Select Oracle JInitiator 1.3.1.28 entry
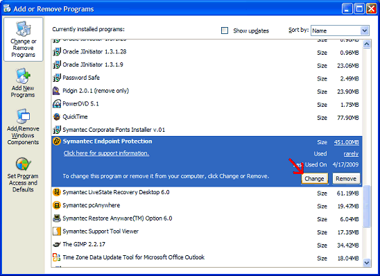 coord(207,52)
